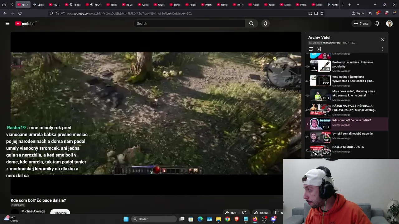Click the video player area
The width and height of the screenshot is (399, 224).
(156, 113)
